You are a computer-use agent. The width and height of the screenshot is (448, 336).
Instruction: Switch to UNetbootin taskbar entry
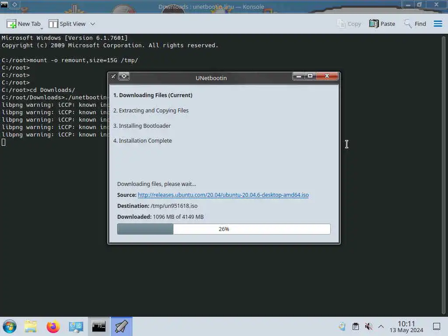click(x=122, y=326)
